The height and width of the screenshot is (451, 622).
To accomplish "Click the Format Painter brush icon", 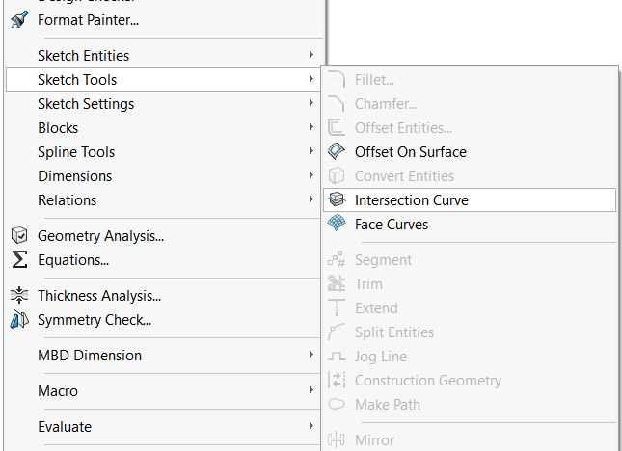I will pos(18,19).
